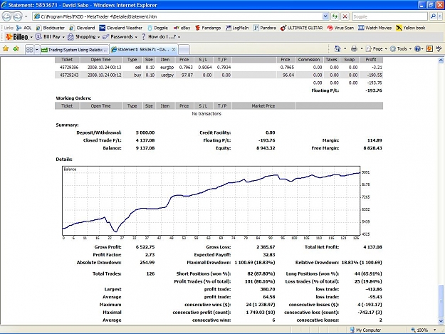Click the magnifier search button
Image resolution: width=445 pixels, height=334 pixels.
point(433,16)
